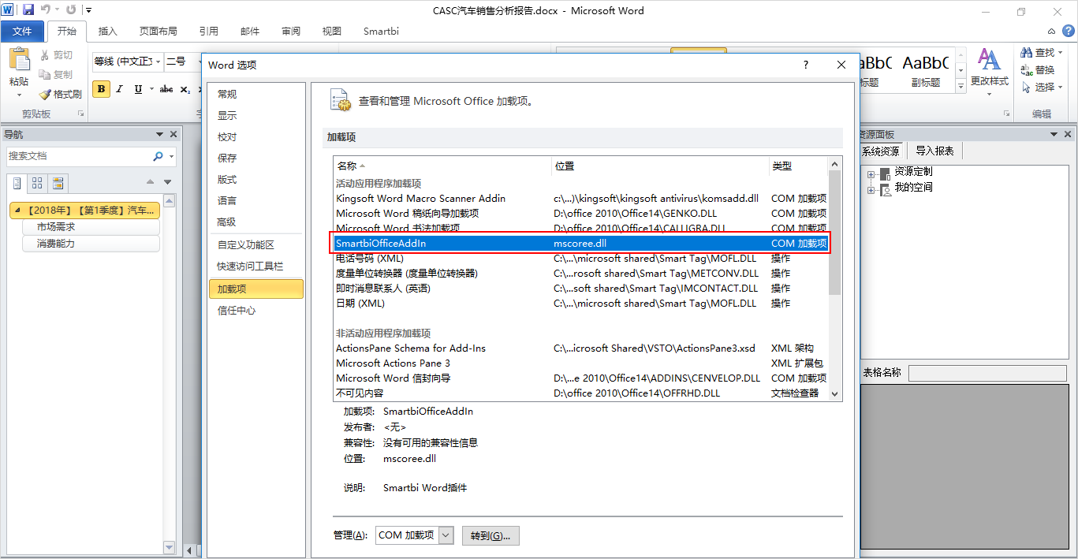Click the Replace (替换) icon

click(x=1027, y=69)
